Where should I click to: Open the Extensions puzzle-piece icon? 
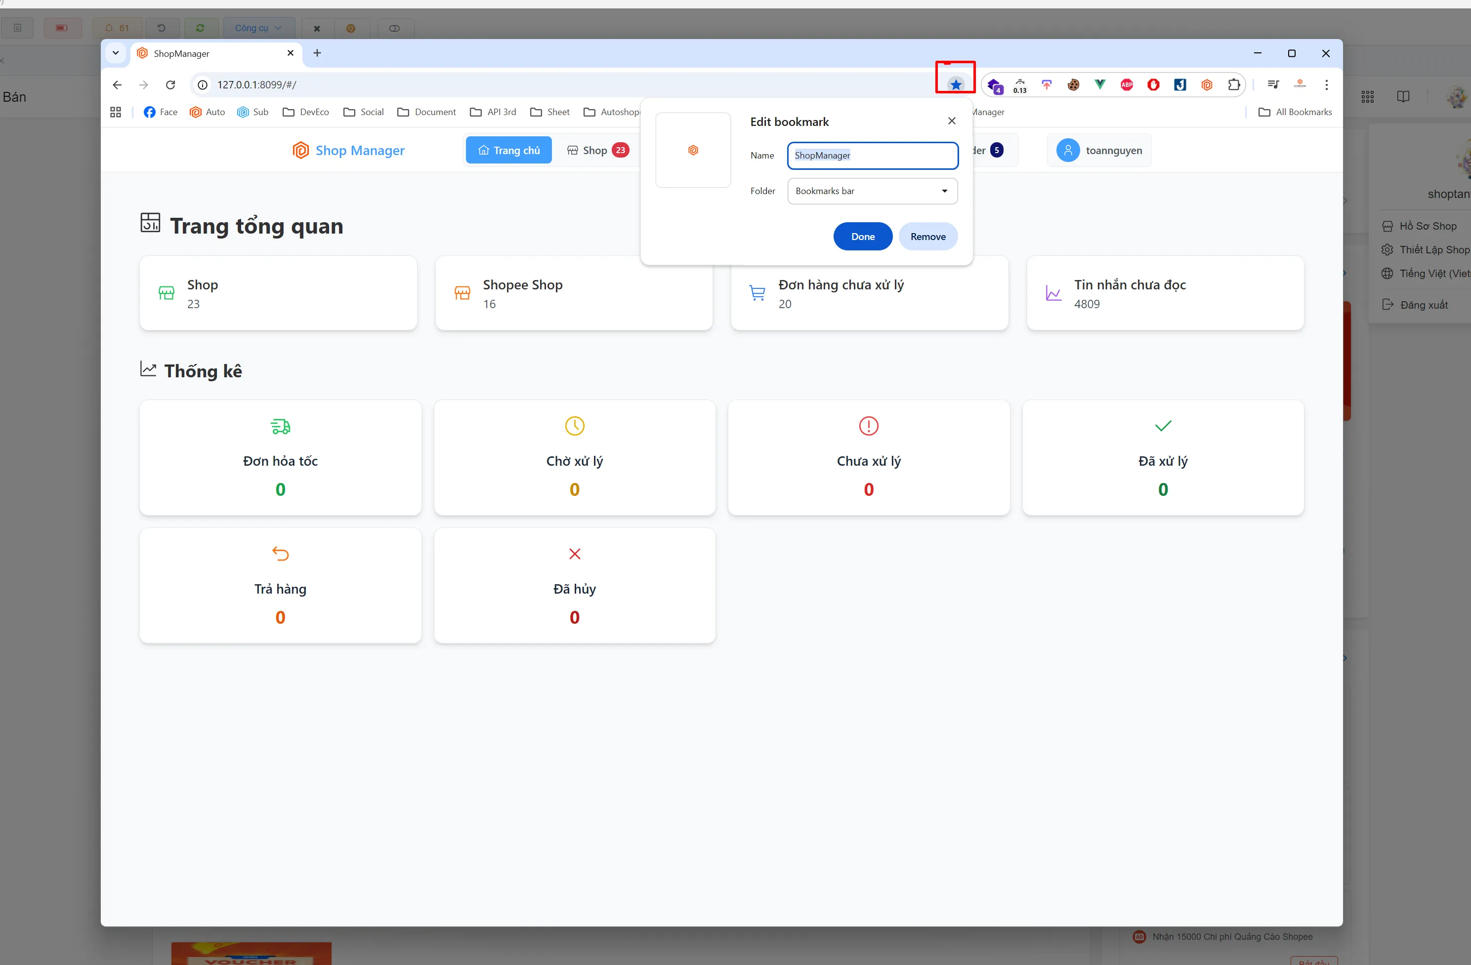click(x=1234, y=84)
